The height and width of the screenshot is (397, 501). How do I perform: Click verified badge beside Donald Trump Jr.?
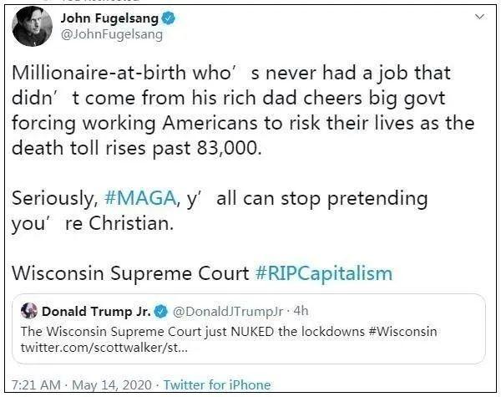coord(160,312)
